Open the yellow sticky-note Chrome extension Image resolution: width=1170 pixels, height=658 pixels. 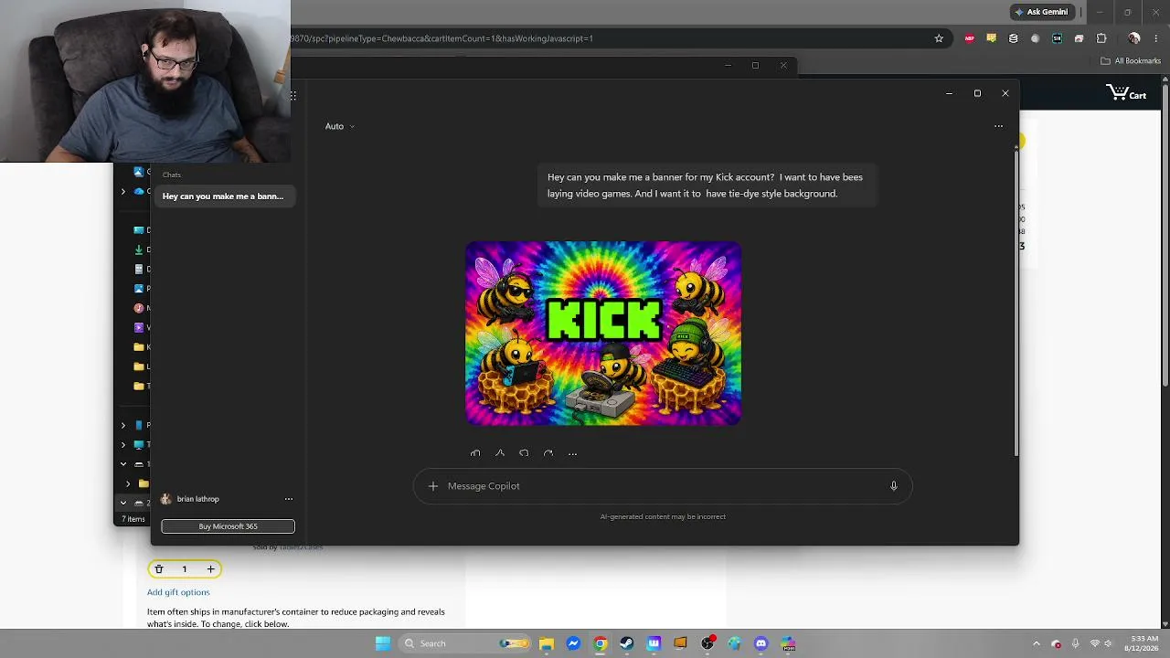(x=991, y=38)
